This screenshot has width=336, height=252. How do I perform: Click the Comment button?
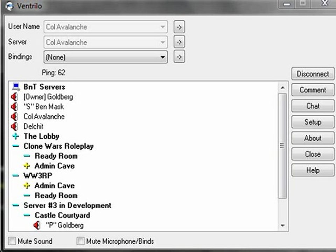[x=313, y=90]
